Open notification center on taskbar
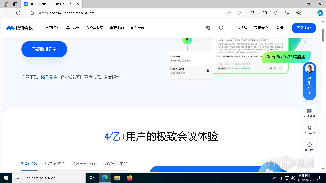Image resolution: width=326 pixels, height=183 pixels. [318, 178]
